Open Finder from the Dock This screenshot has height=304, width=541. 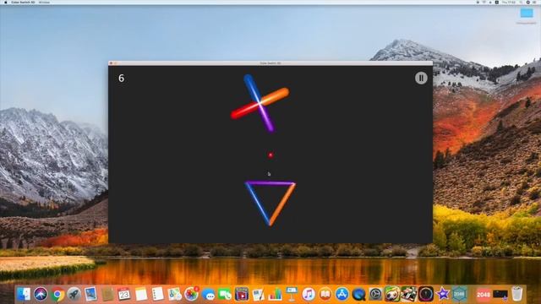point(24,295)
